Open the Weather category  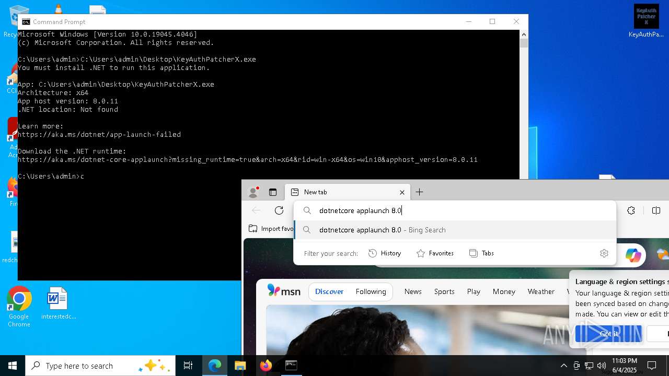[x=541, y=292]
